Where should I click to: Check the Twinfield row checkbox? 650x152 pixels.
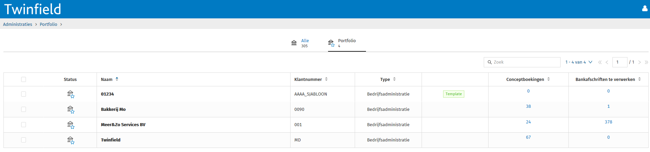click(x=24, y=140)
